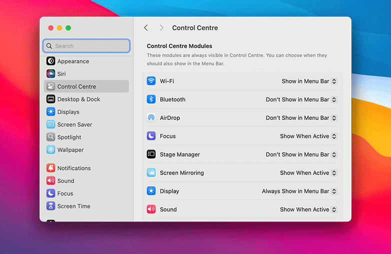Click the Control Centre window title
The width and height of the screenshot is (391, 254).
click(195, 27)
